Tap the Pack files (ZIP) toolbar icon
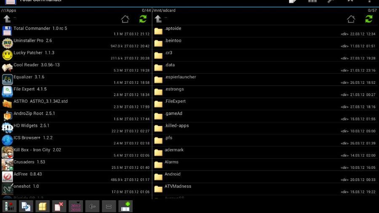 point(42,206)
